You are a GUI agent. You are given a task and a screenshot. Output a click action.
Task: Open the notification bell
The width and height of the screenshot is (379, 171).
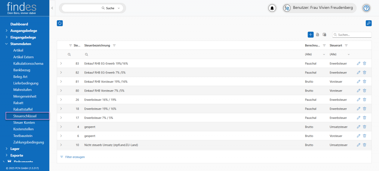pos(273,8)
